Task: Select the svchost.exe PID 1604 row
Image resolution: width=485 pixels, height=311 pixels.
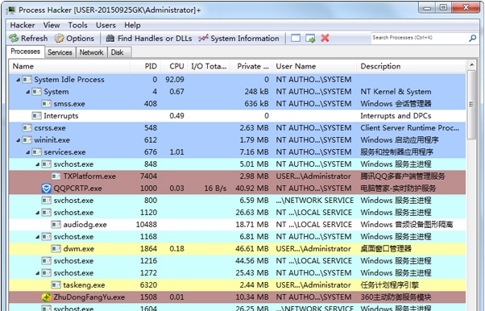Action: 237,308
